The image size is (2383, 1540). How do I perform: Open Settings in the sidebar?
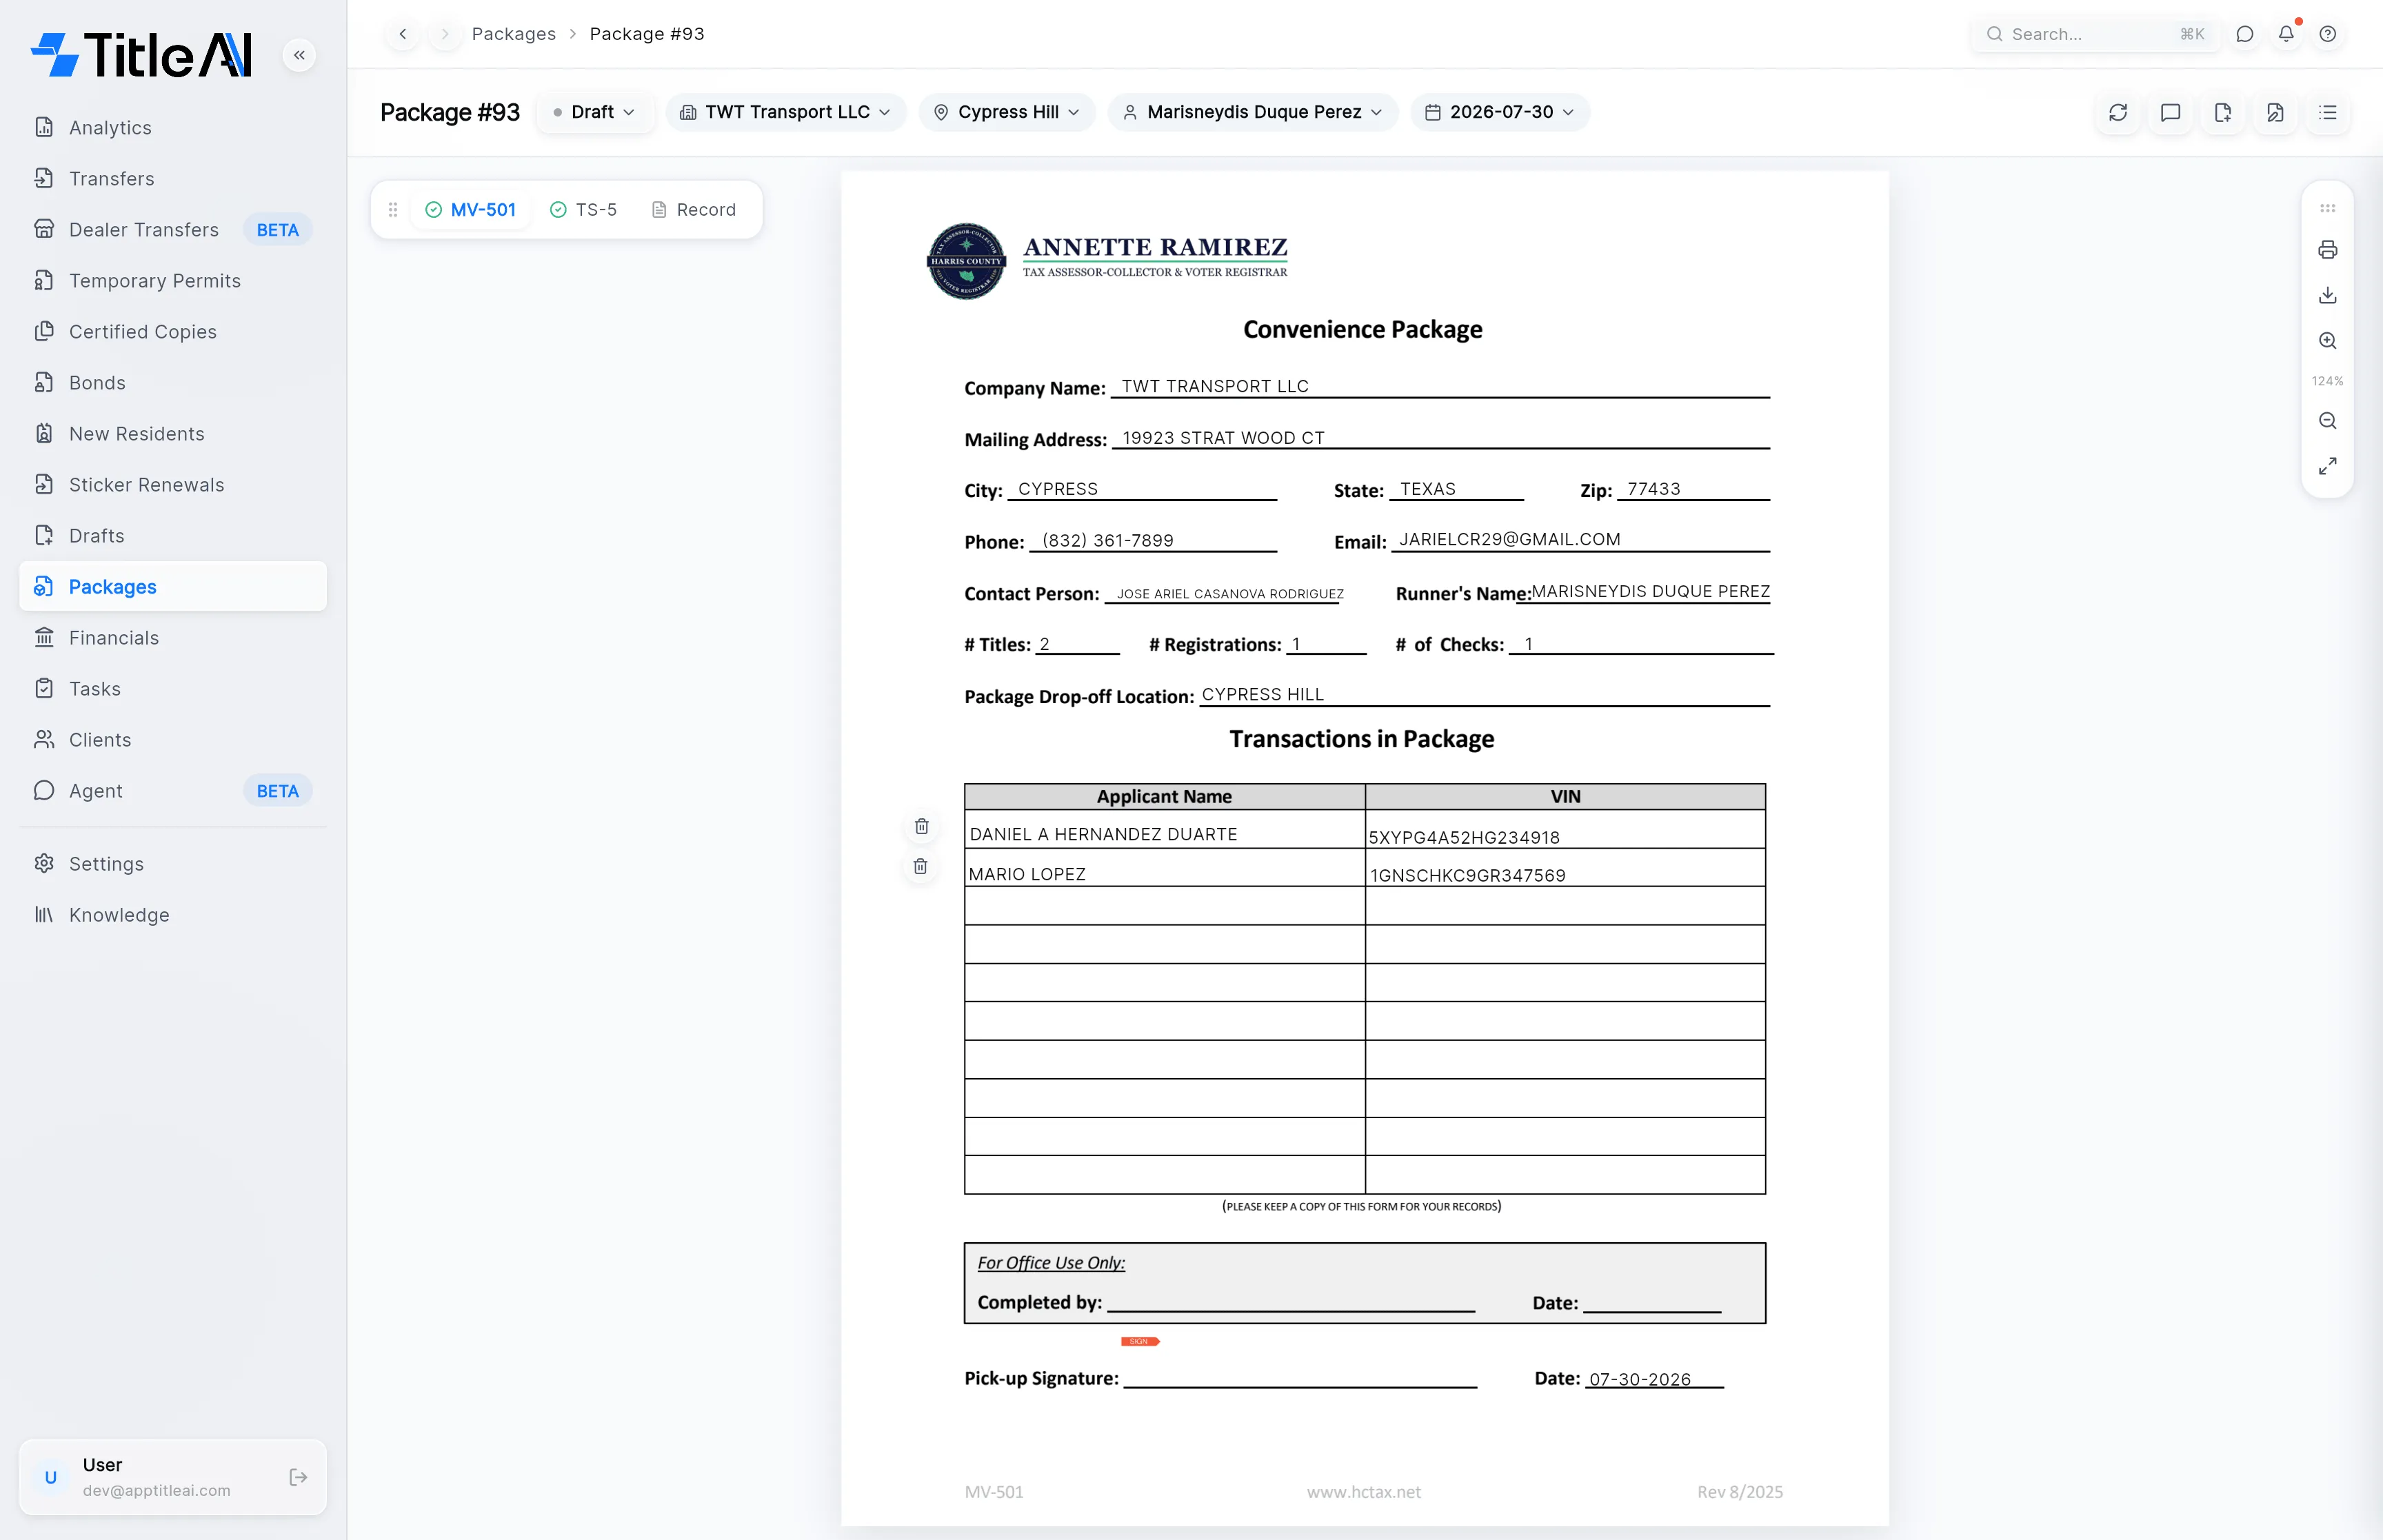(x=172, y=863)
